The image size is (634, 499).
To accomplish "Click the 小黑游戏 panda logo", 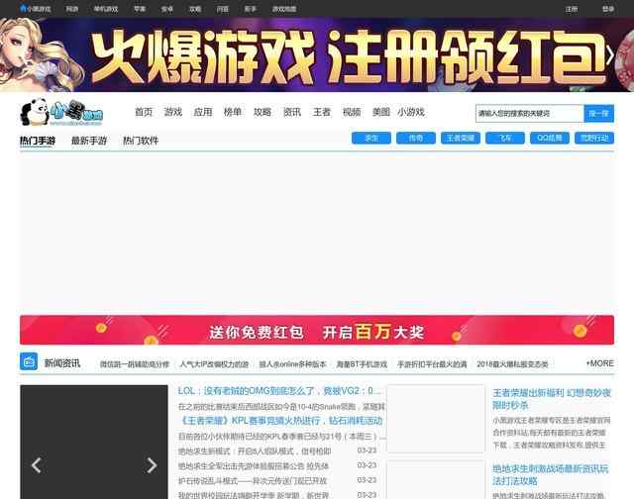I will click(x=61, y=112).
